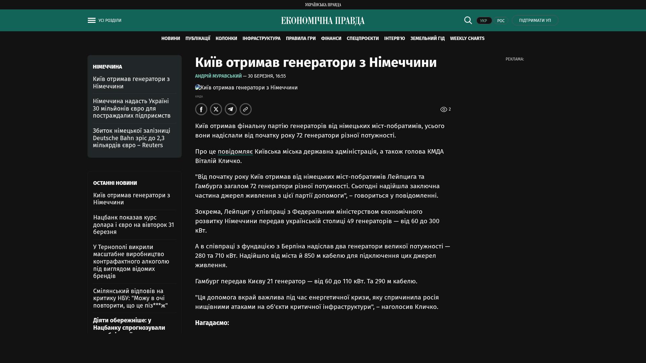Expand УСІ РОЗДІЛИ sections list

110,21
